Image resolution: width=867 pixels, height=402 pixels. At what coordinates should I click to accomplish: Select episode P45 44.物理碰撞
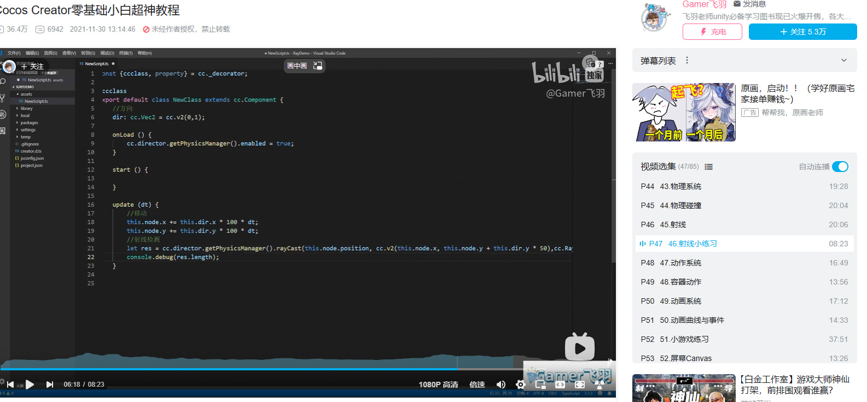click(744, 205)
